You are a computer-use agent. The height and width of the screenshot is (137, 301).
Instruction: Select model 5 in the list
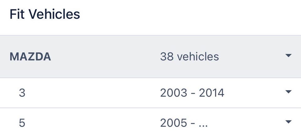click(x=22, y=123)
